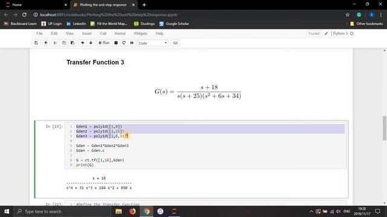Image resolution: width=387 pixels, height=217 pixels.
Task: Open the Help menu
Action: point(160,34)
